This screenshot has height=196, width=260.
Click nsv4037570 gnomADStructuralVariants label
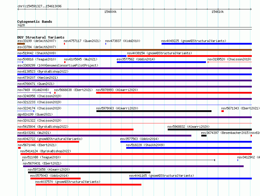pos(68,182)
